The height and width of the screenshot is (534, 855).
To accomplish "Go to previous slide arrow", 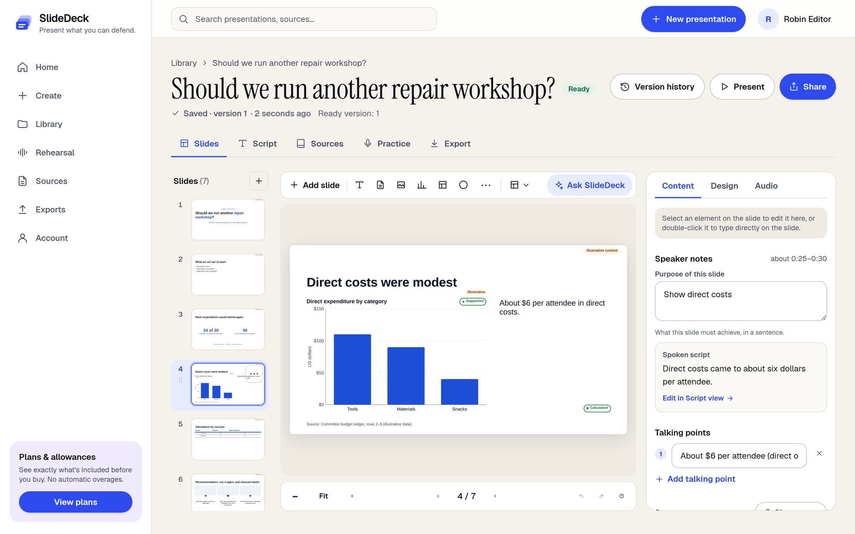I will (x=438, y=496).
